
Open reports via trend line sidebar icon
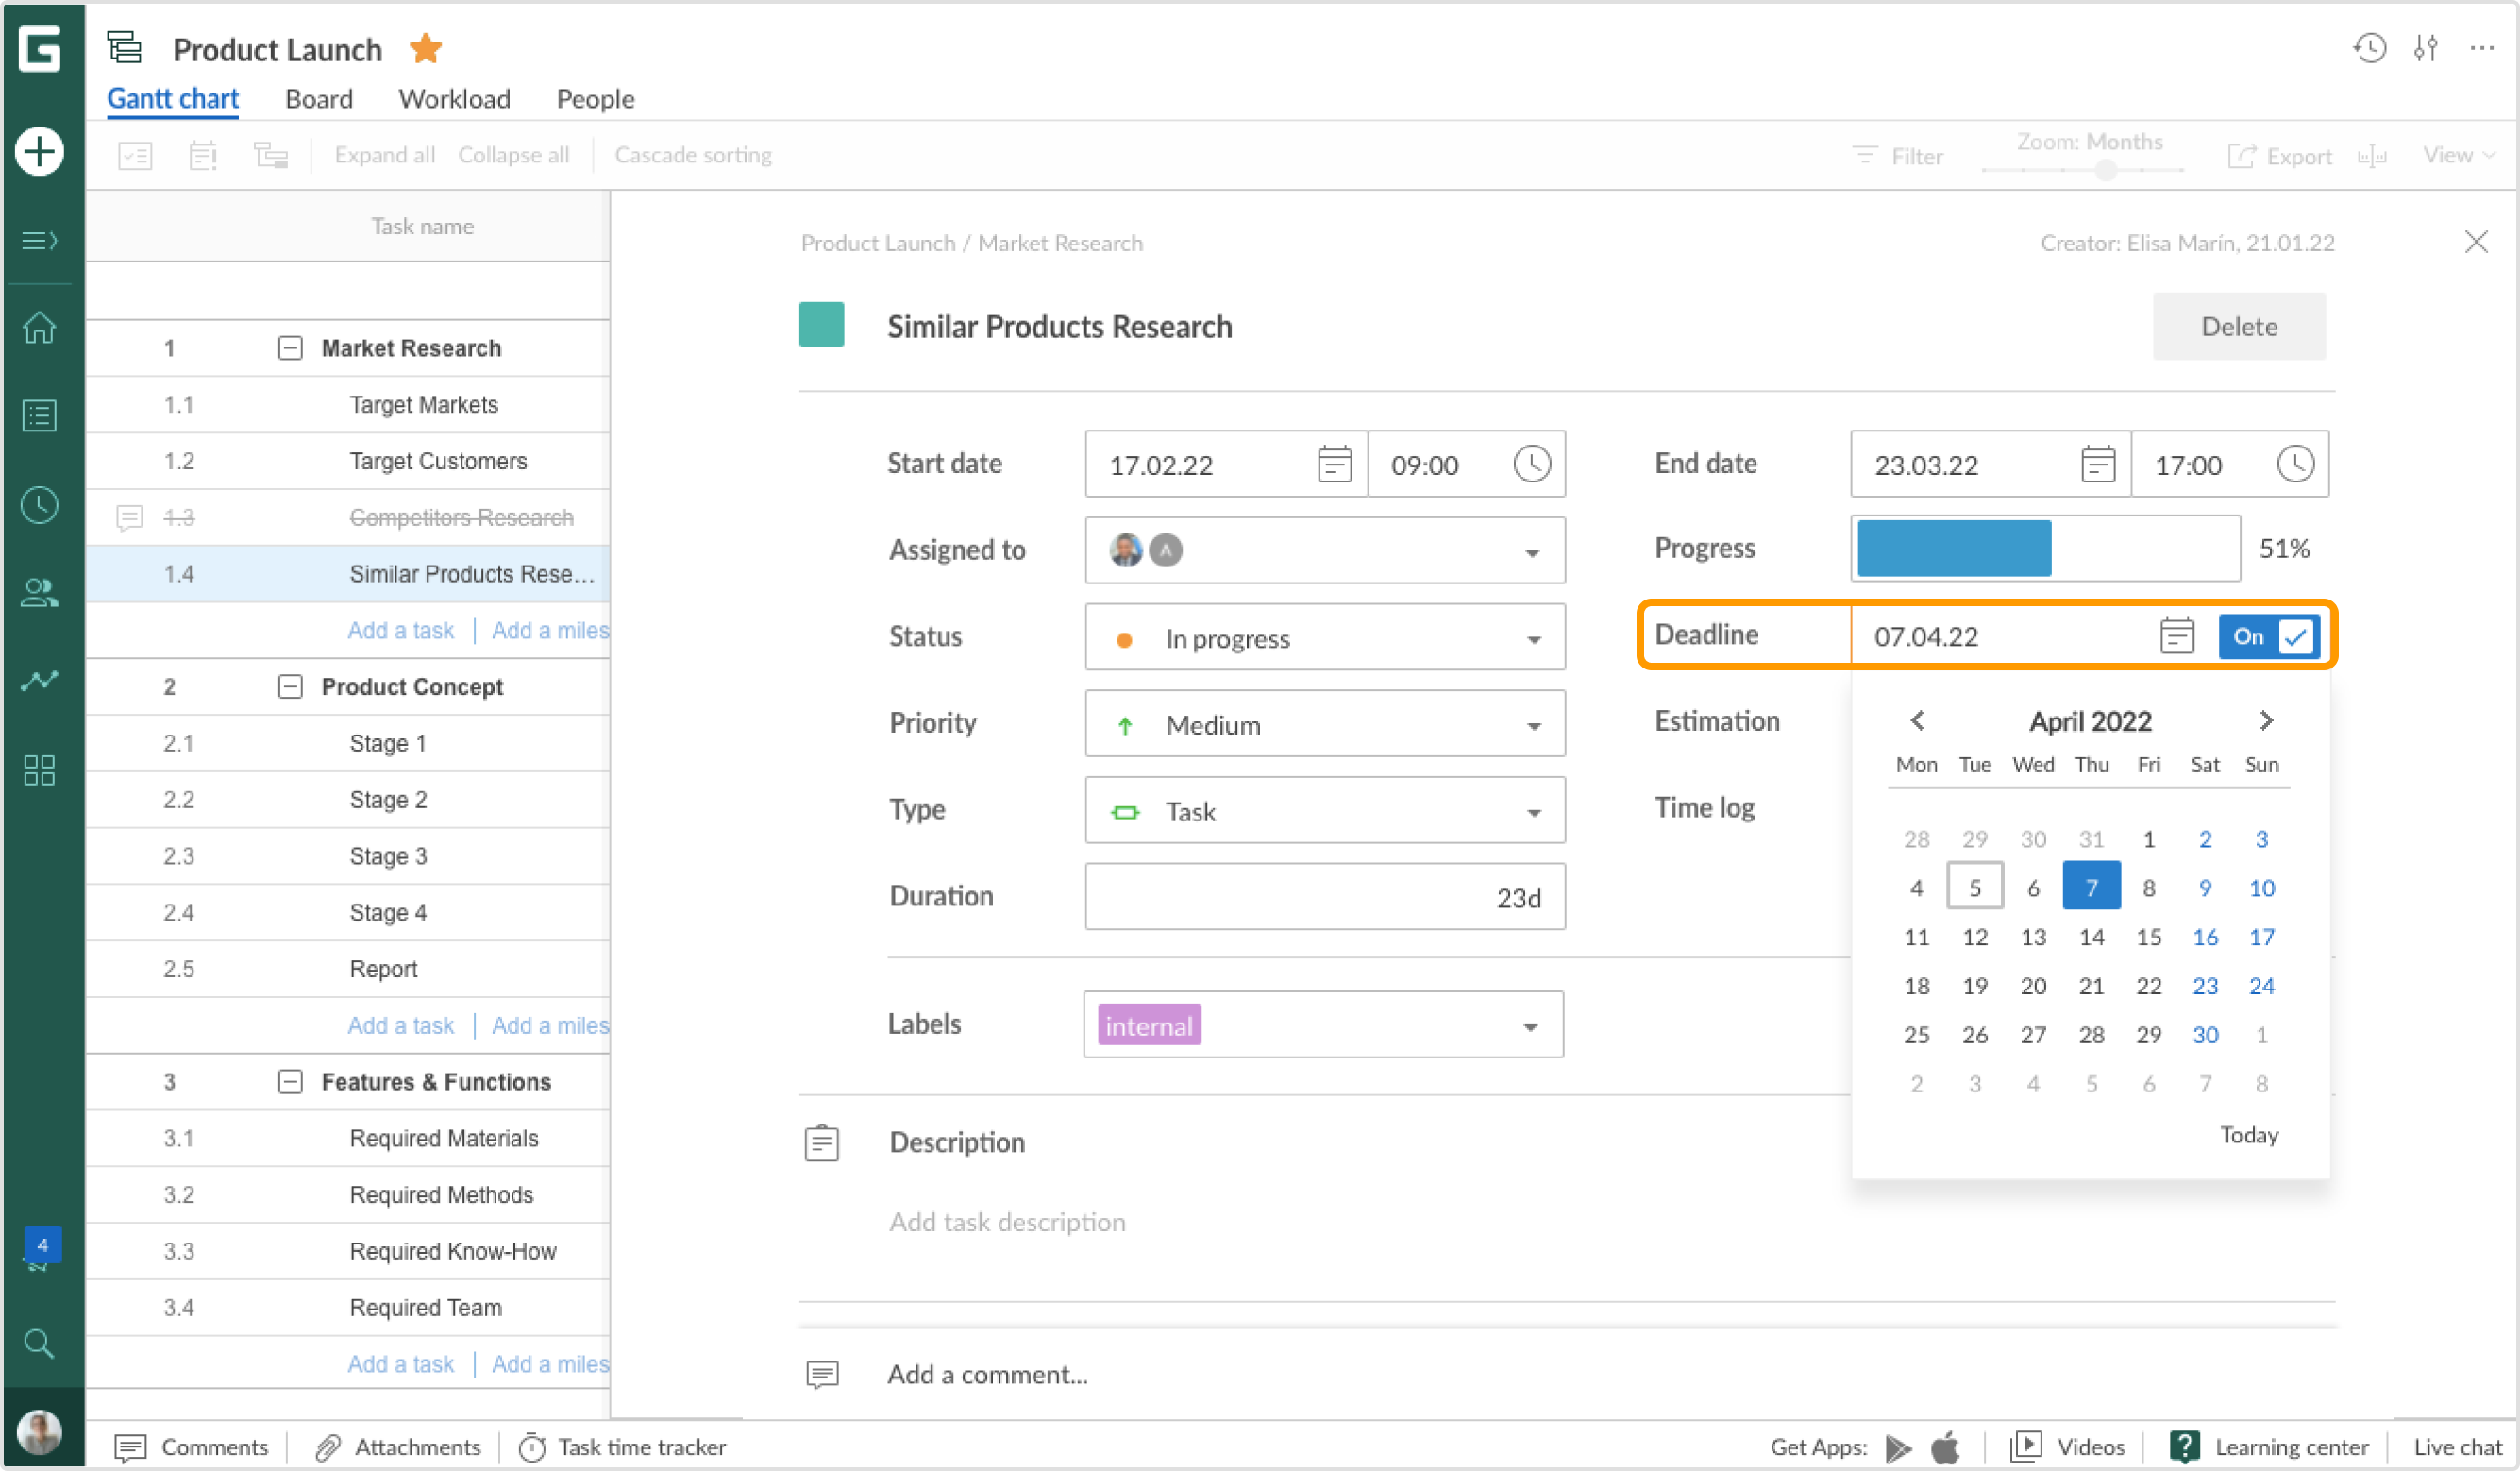[39, 680]
